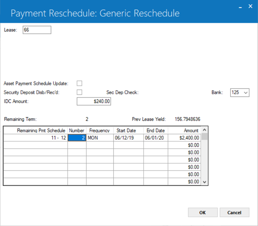Minimize the Payment Reschedule window
The width and height of the screenshot is (258, 226).
tap(240, 7)
